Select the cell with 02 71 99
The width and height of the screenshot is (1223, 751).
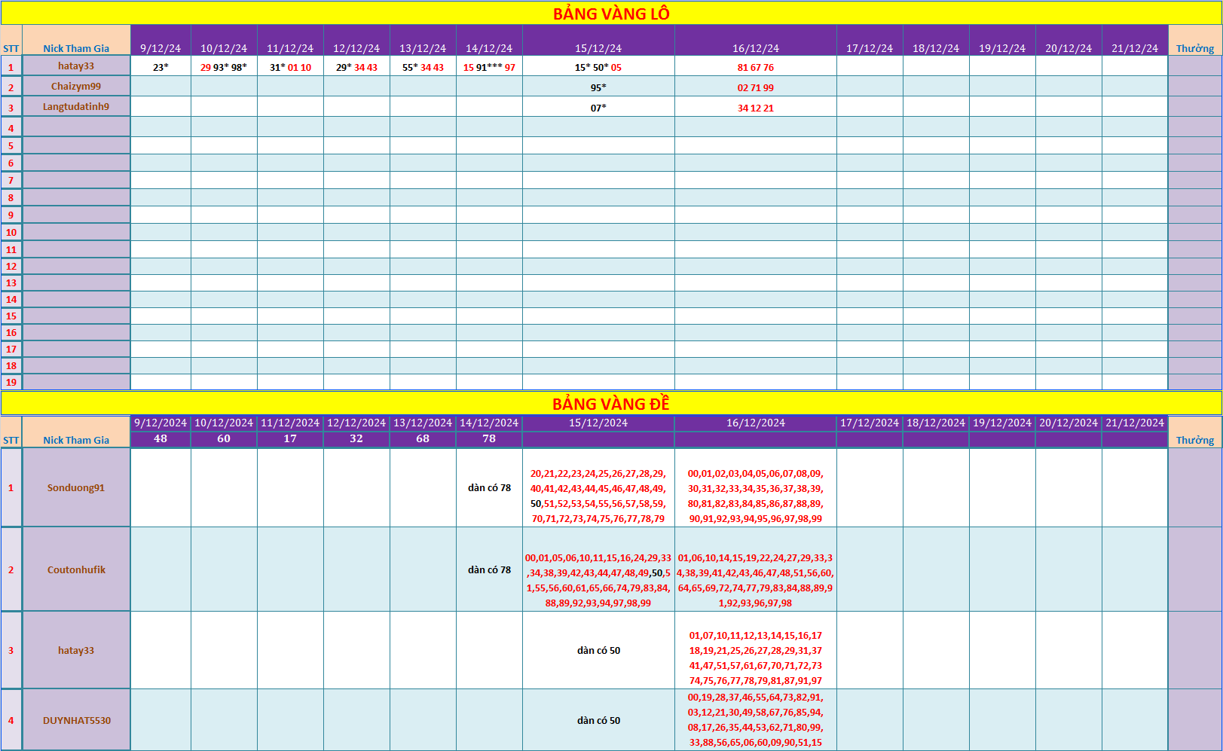pos(756,87)
